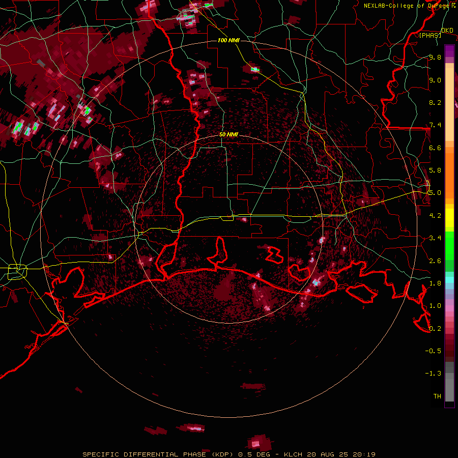
Task: Click the DKD product label
Action: pyautogui.click(x=447, y=30)
